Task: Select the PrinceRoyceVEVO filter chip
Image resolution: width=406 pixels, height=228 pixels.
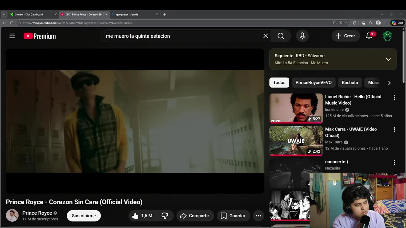Action: (x=313, y=82)
